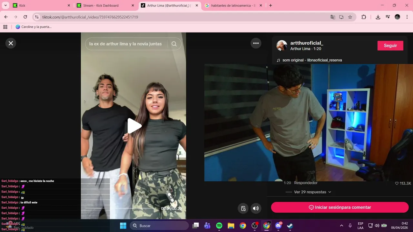Click the microphone icon in system tray
Screen dimensions: 413x232
coord(350,226)
